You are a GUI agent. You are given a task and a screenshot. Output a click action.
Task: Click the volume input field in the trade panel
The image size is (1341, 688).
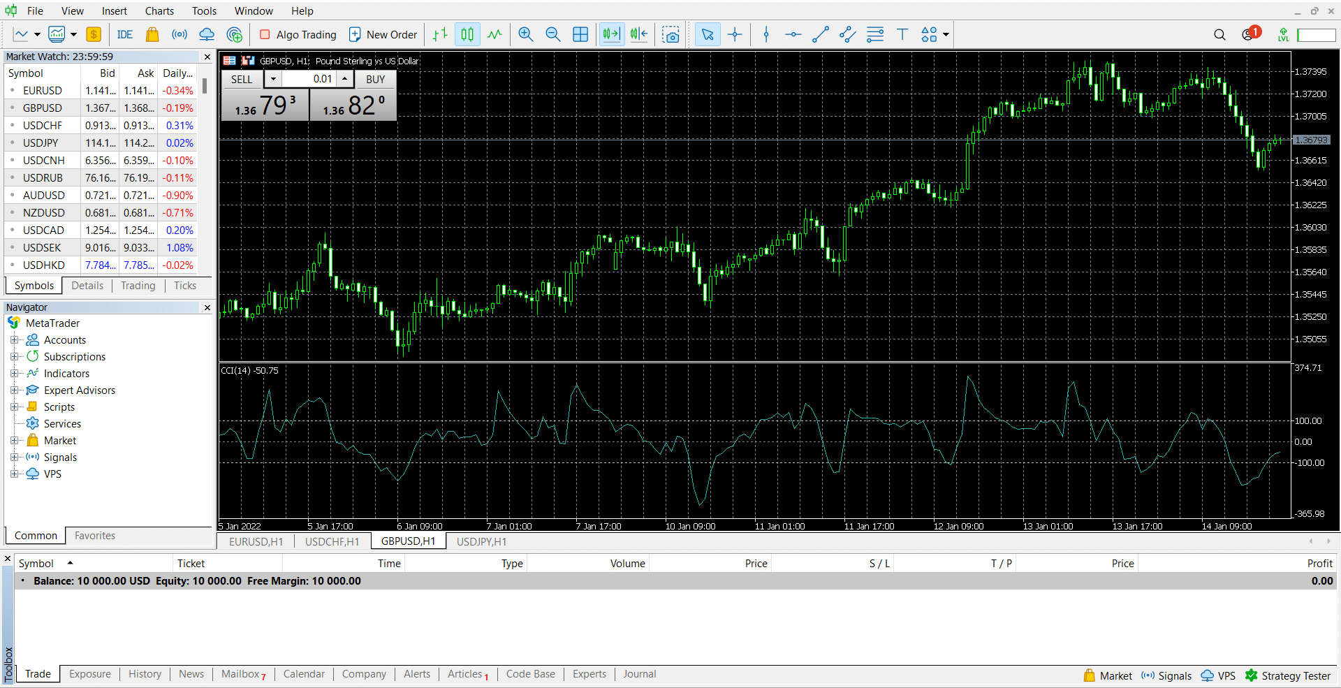(x=314, y=79)
